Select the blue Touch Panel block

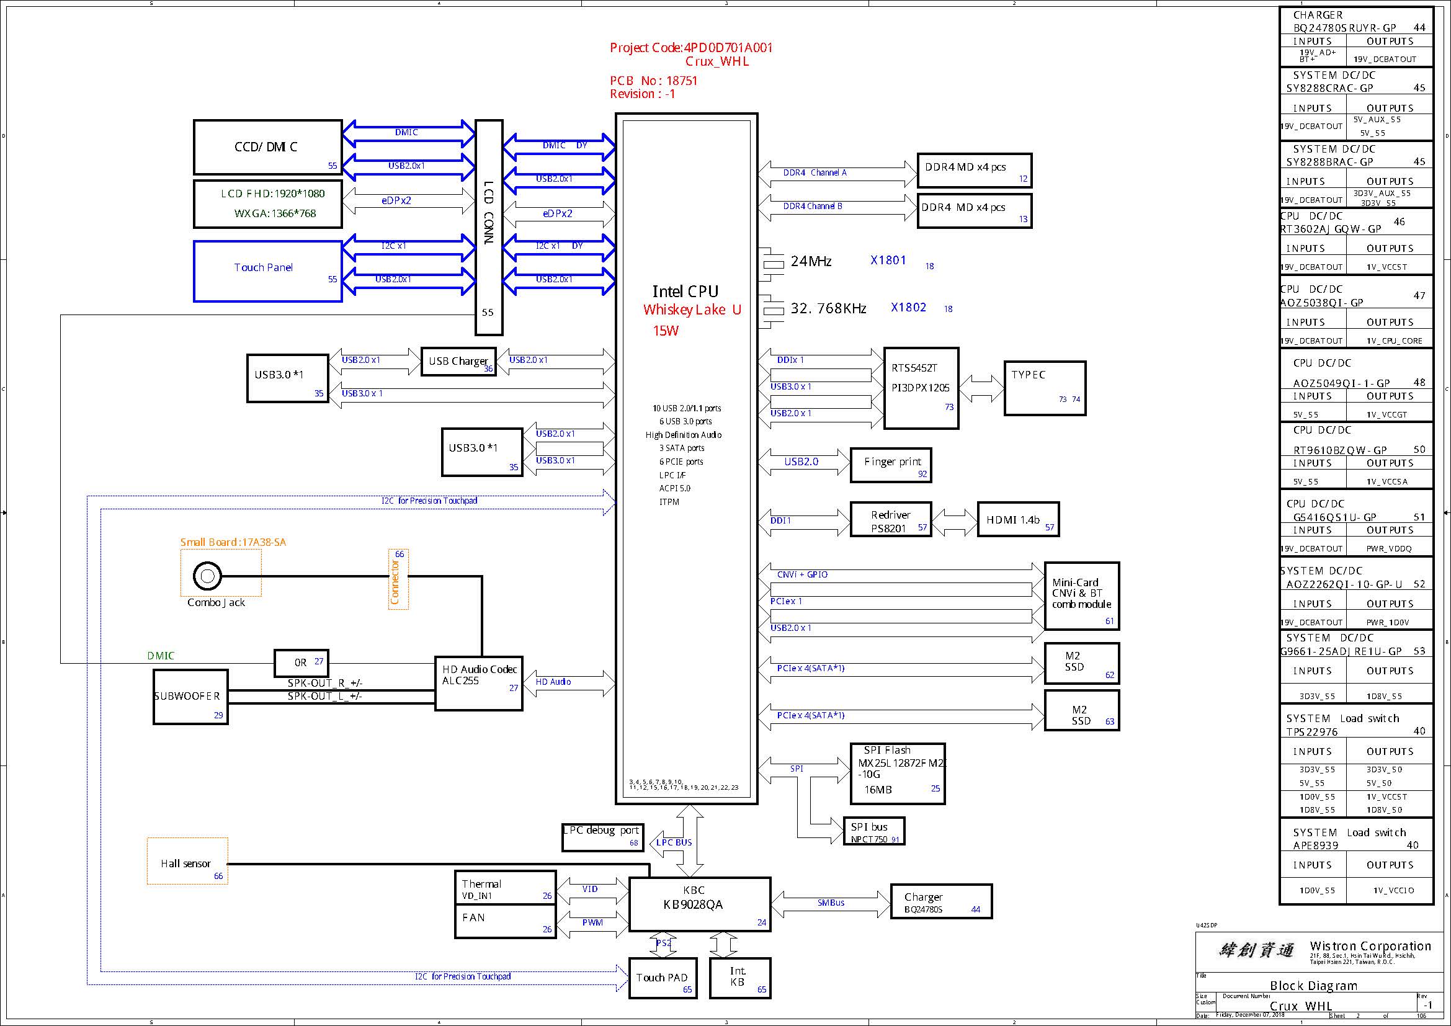tap(267, 271)
